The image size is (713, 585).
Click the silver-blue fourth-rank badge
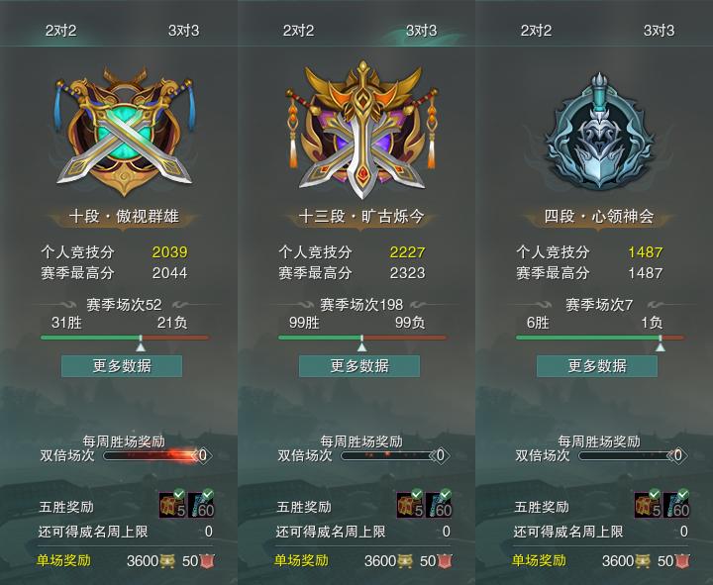click(x=599, y=131)
